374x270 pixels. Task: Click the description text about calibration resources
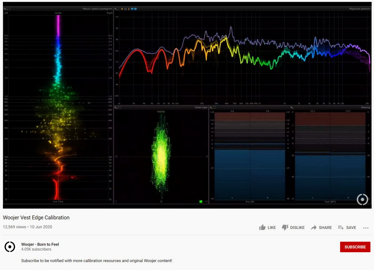tap(97, 261)
